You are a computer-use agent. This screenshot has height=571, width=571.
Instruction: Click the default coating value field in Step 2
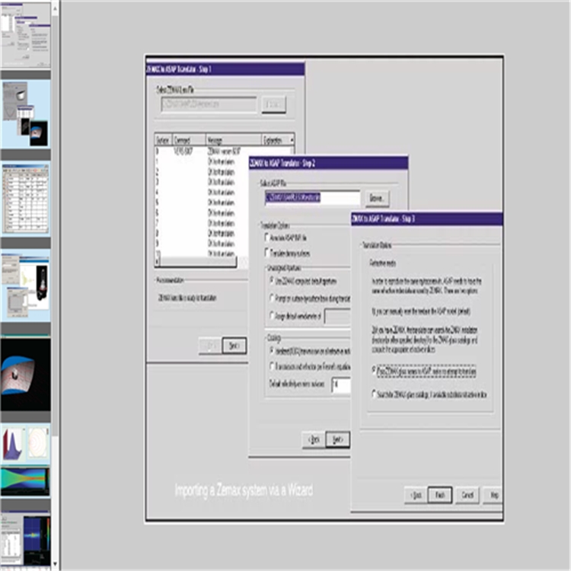[341, 385]
